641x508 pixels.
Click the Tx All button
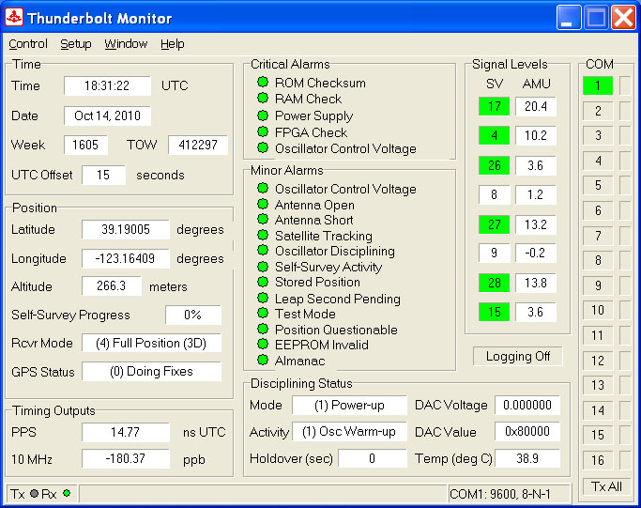[606, 486]
